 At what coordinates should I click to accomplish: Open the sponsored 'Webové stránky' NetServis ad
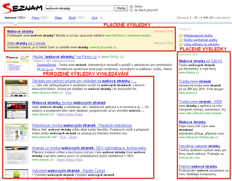[20, 31]
